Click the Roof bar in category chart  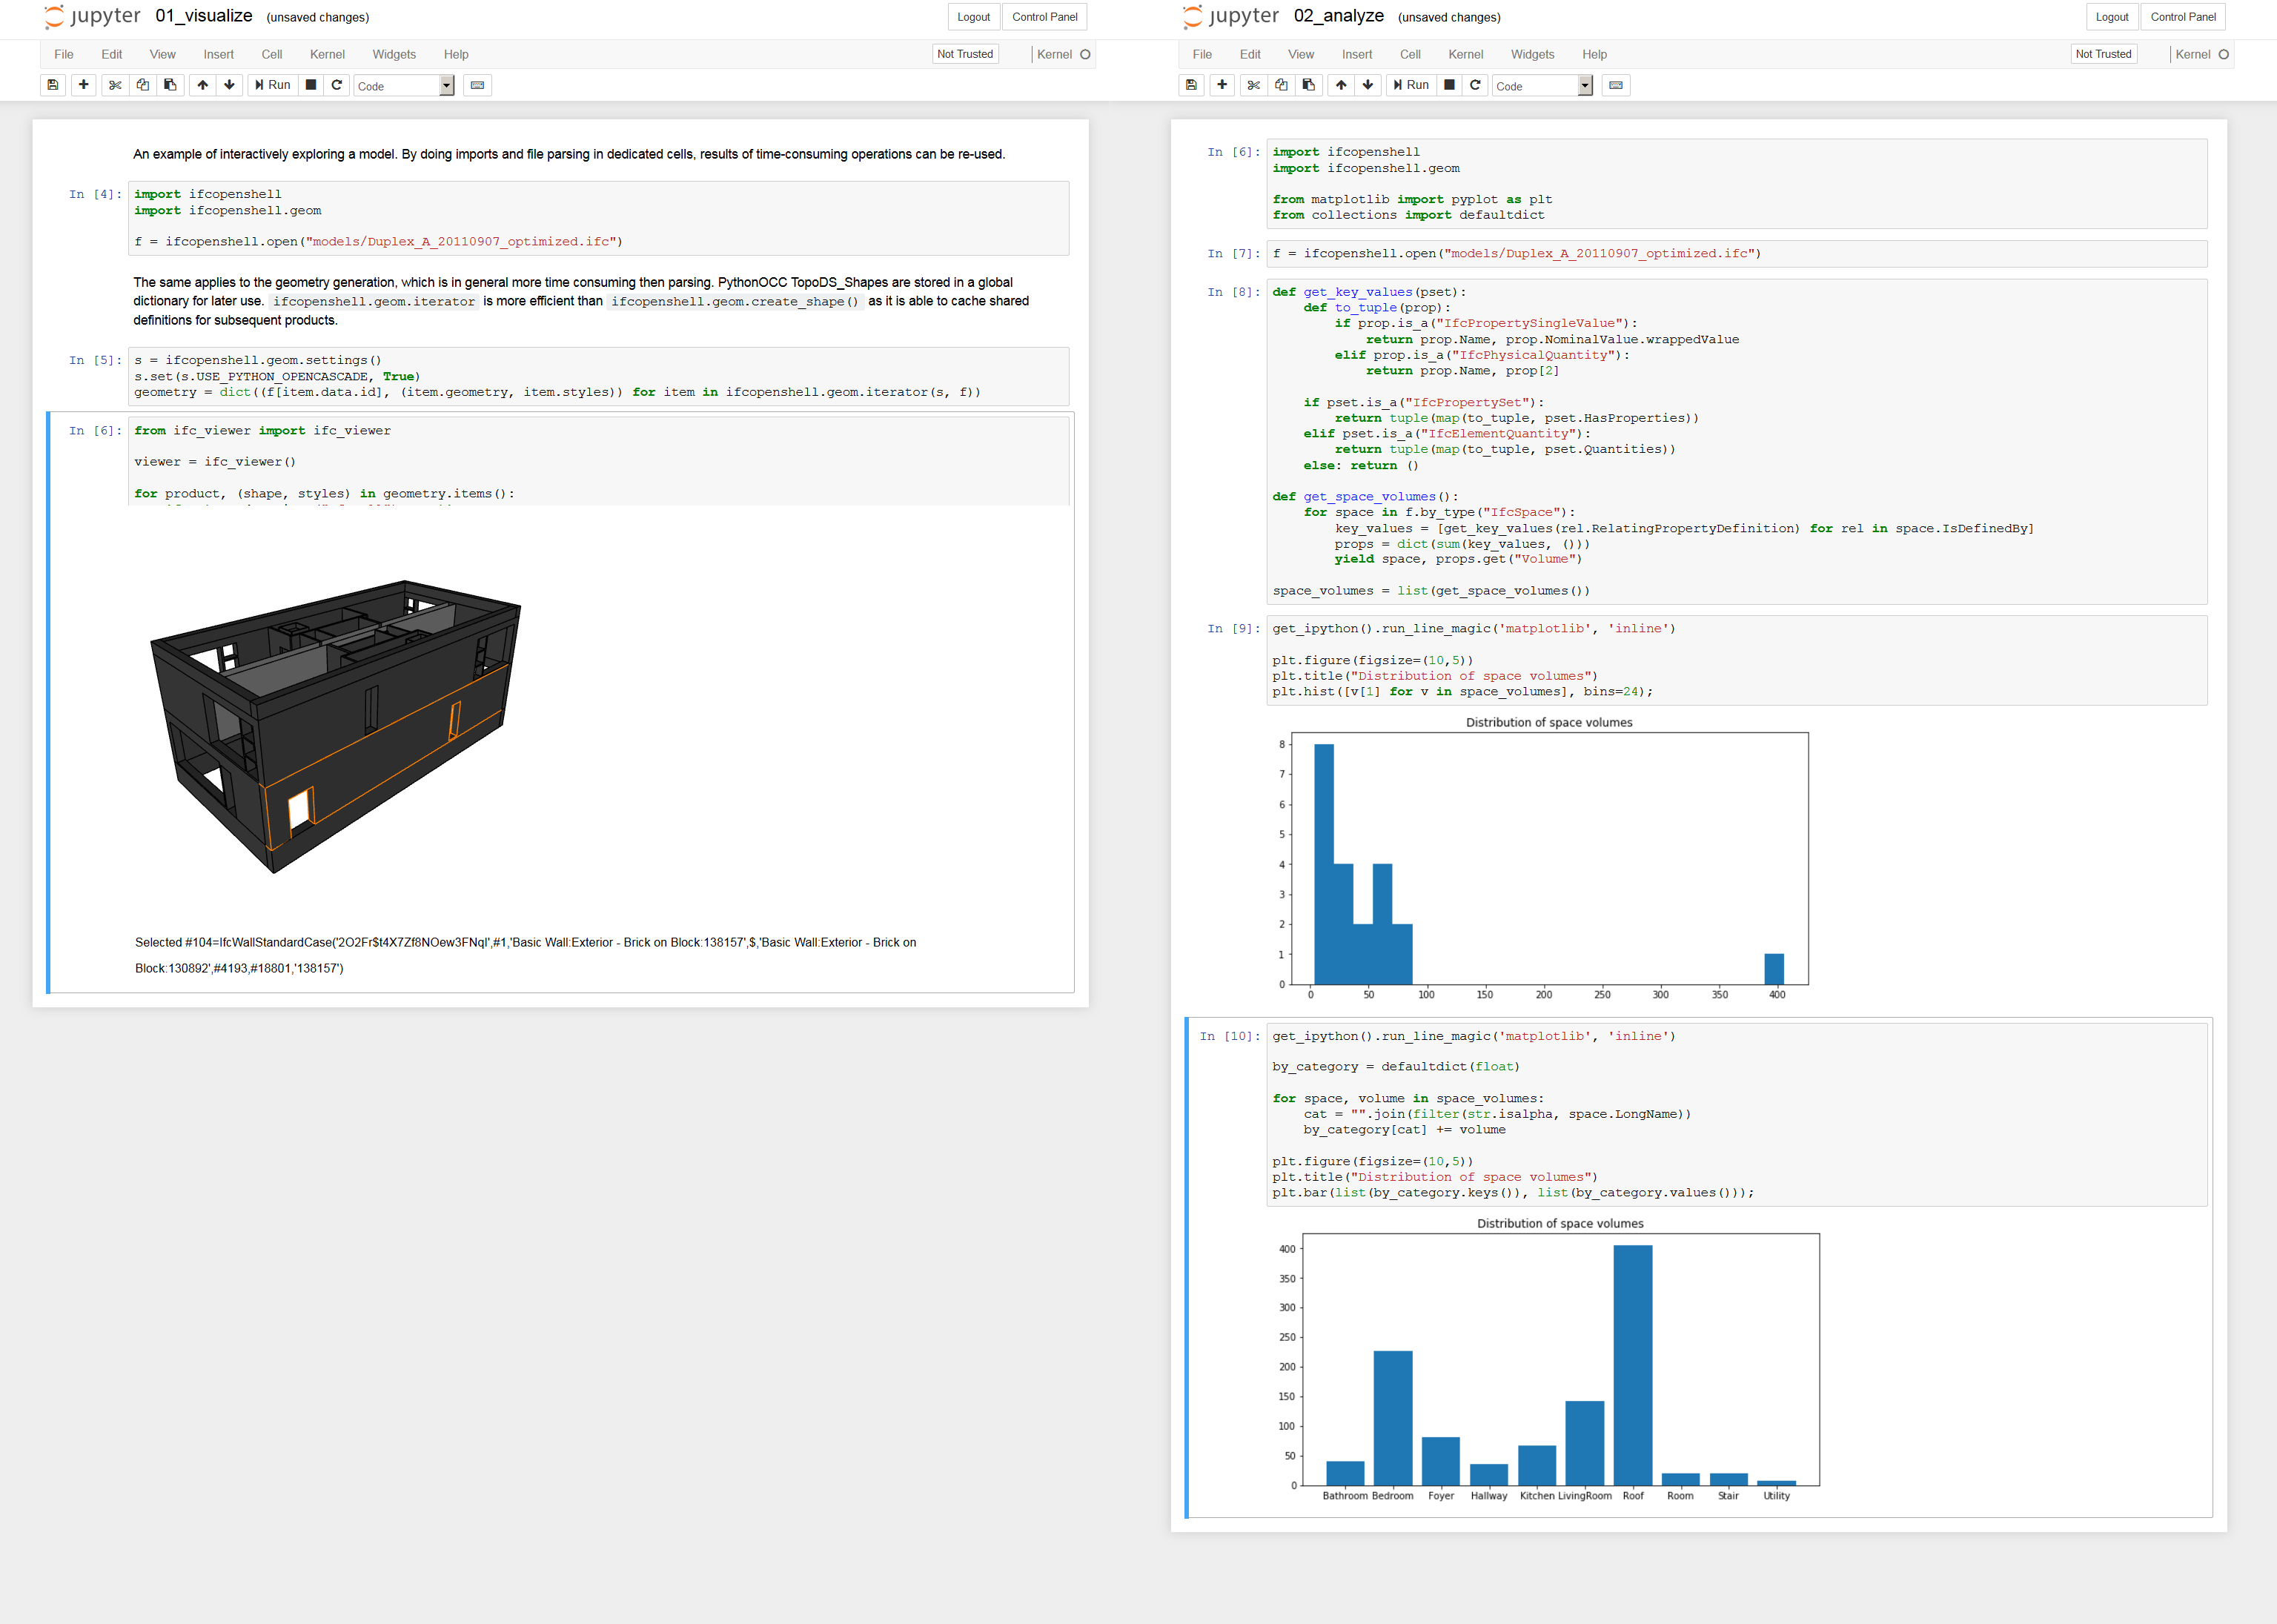[x=1632, y=1365]
